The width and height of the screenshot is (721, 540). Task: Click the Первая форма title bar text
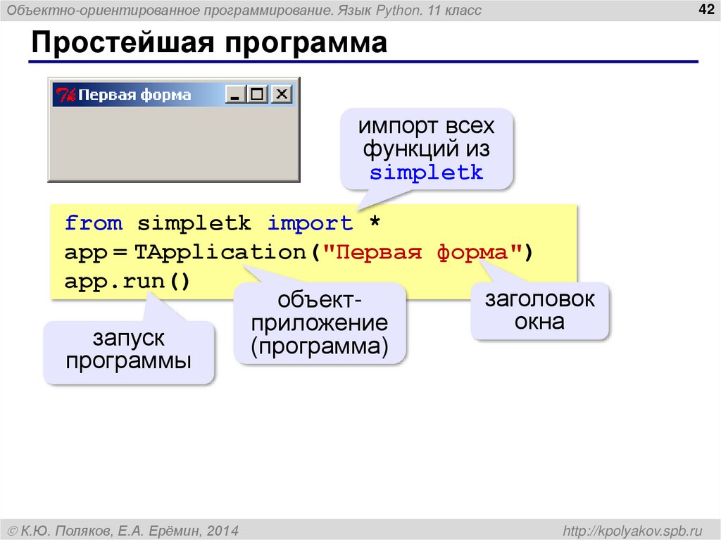tap(134, 95)
